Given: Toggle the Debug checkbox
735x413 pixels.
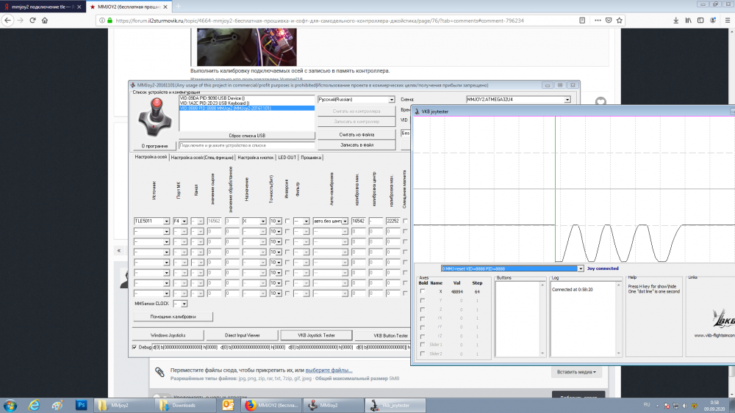Looking at the screenshot, I should point(135,347).
